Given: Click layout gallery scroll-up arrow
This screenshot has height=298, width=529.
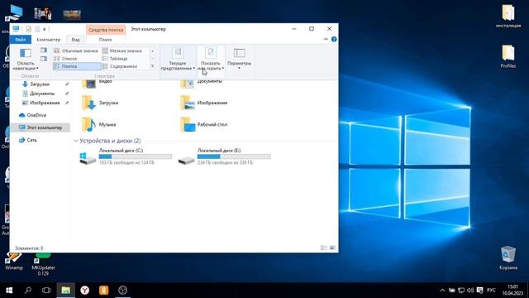Looking at the screenshot, I should pos(152,50).
